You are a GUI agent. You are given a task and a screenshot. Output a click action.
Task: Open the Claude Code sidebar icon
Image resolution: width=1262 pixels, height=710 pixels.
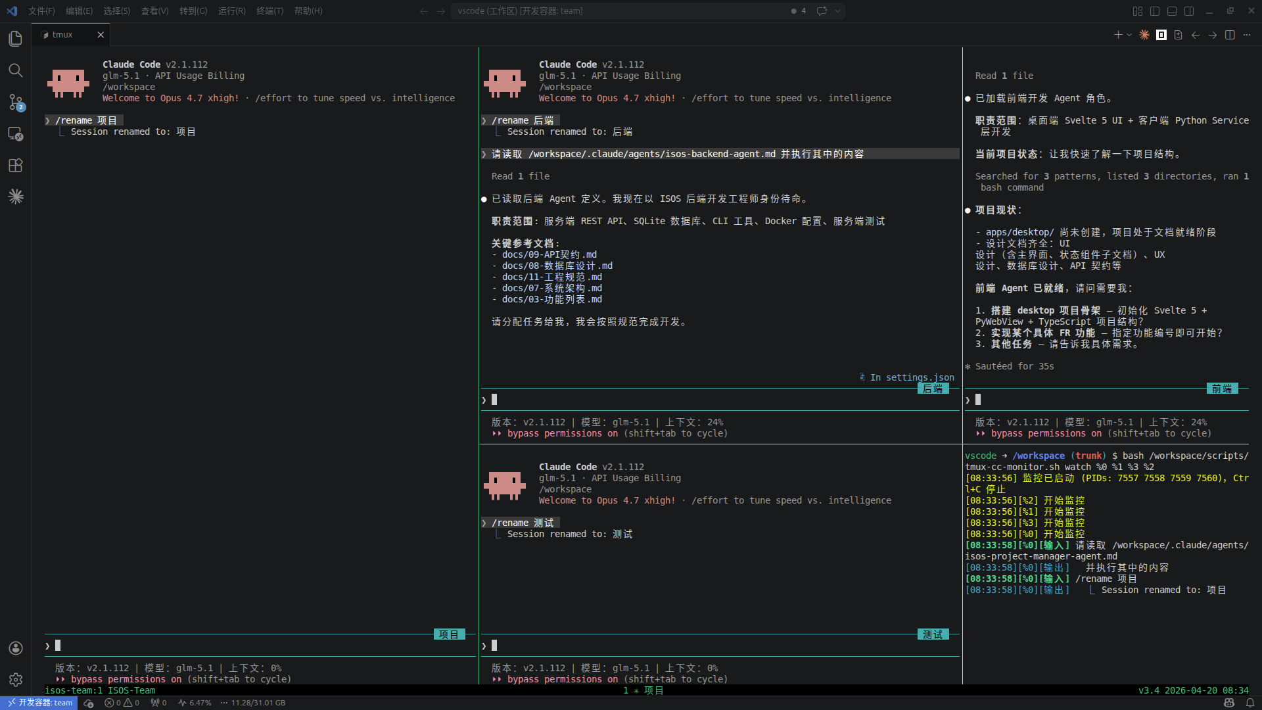click(x=16, y=197)
